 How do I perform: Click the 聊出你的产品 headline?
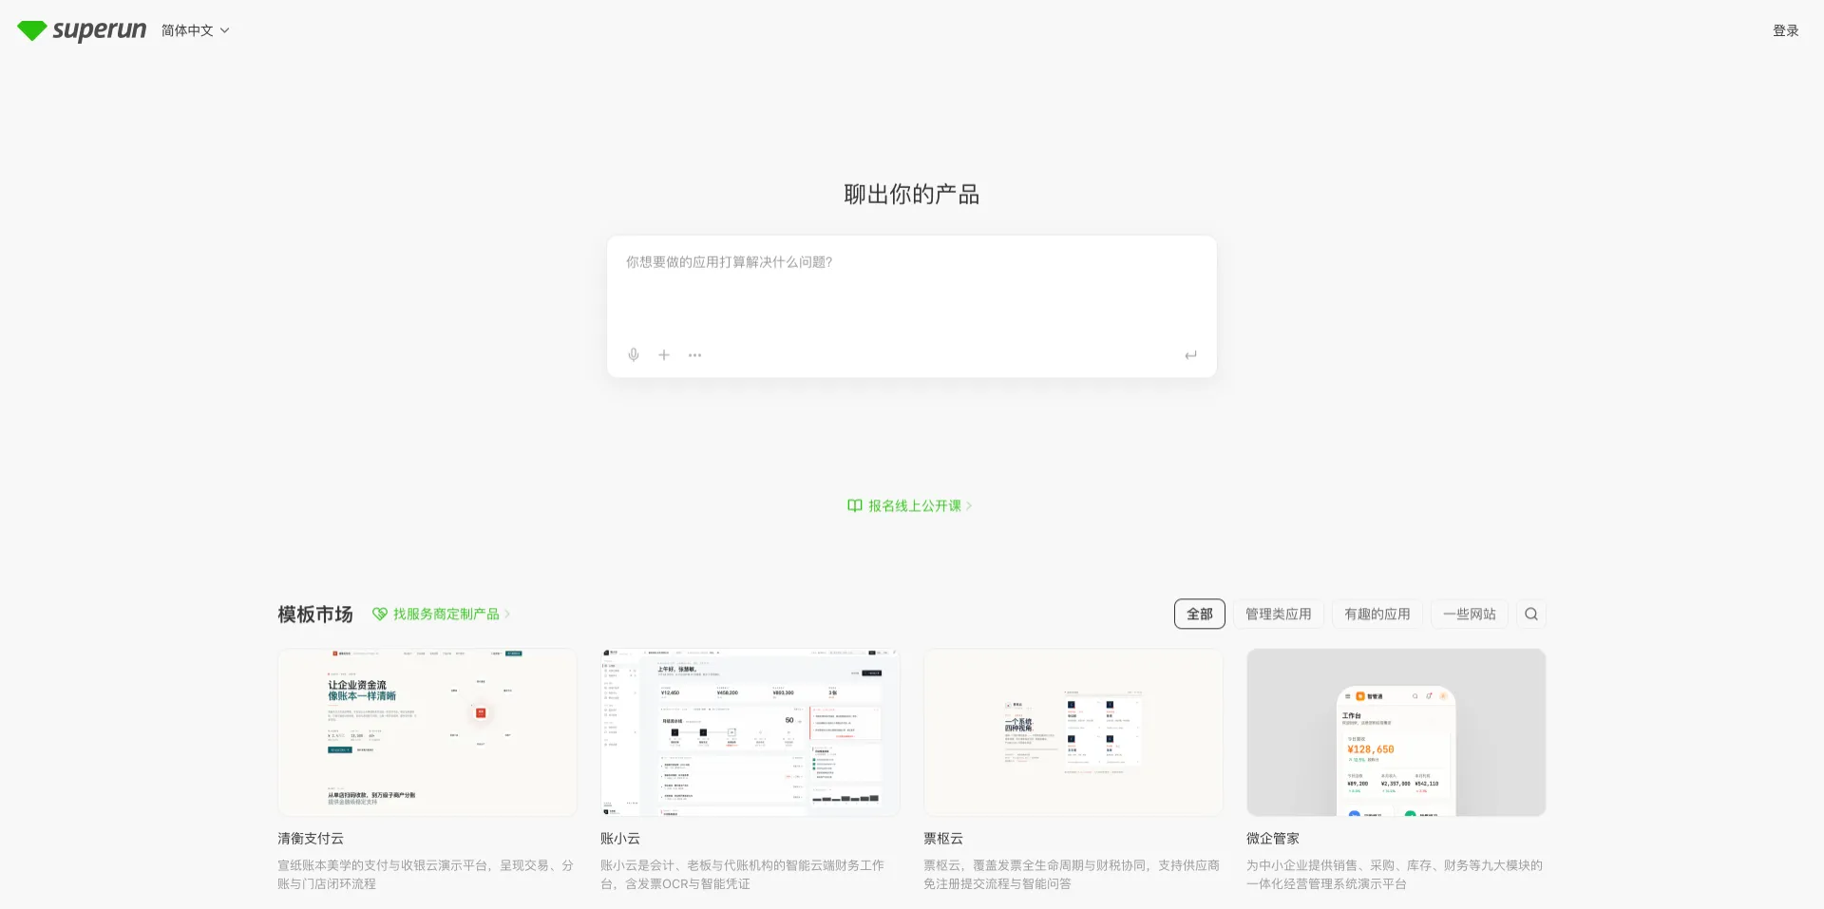[912, 195]
